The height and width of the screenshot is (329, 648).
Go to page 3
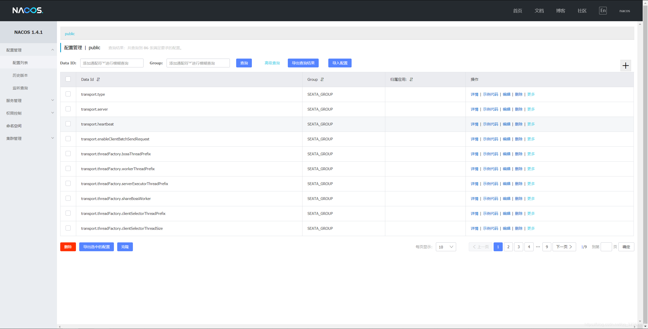coord(519,247)
